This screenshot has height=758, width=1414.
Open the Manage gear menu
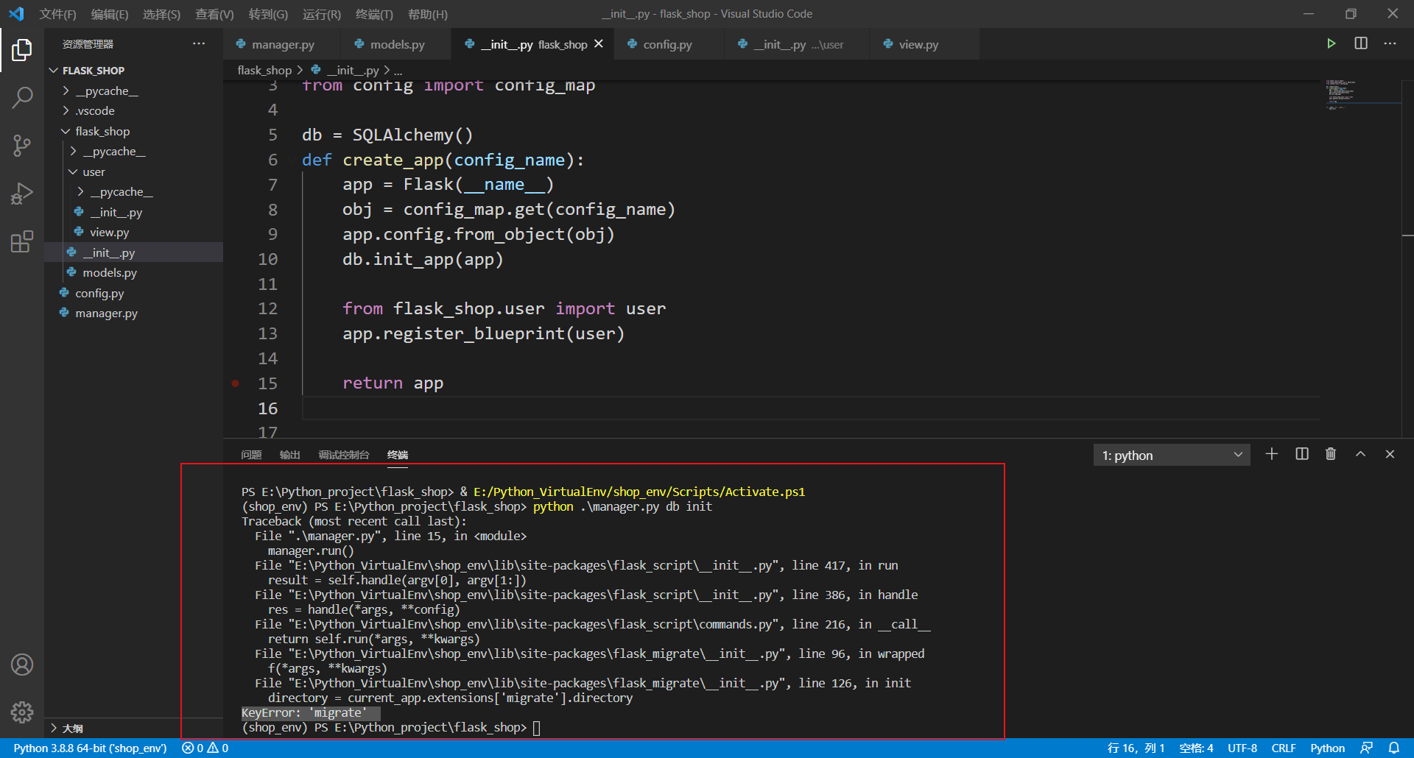tap(22, 712)
